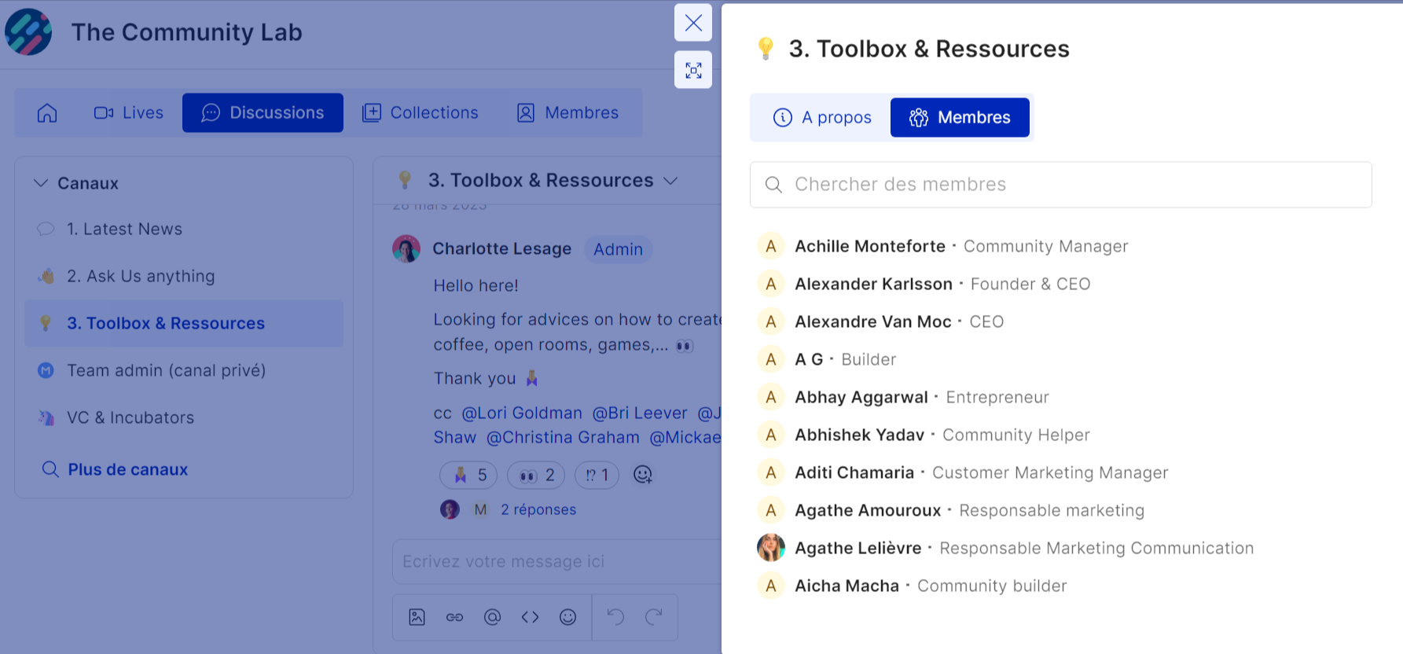Open A G Builder member entry
The height and width of the screenshot is (654, 1403).
click(x=826, y=359)
